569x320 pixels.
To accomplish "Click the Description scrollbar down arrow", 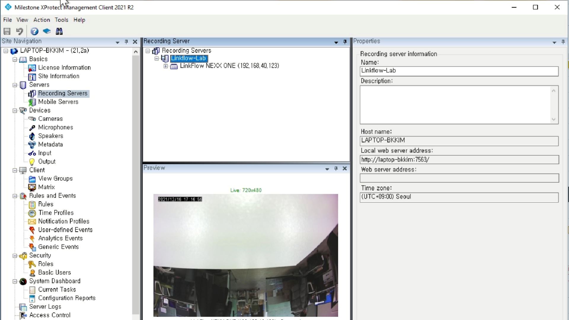I will pos(553,119).
